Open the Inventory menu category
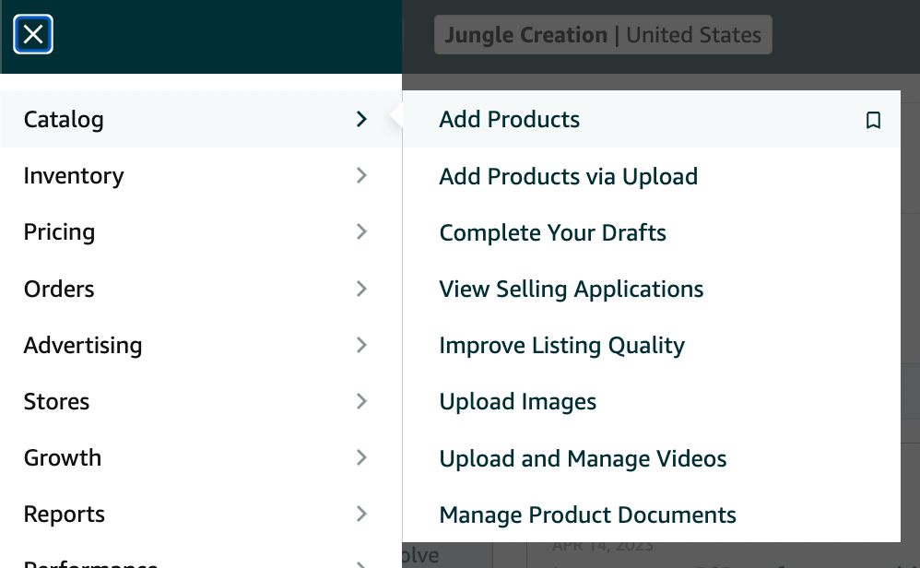 tap(201, 175)
